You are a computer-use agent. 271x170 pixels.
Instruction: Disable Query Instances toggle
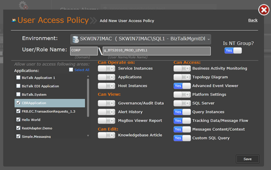tap(182, 112)
